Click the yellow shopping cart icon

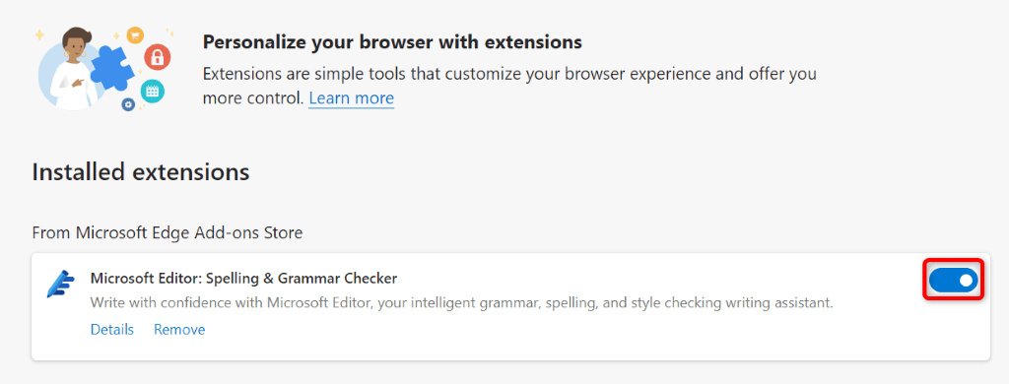[x=134, y=34]
